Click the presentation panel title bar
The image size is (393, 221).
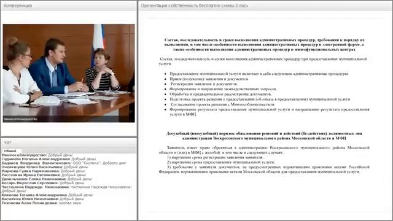click(x=265, y=6)
